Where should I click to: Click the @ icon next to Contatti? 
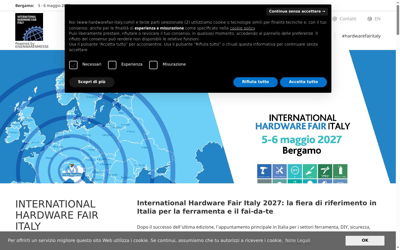(335, 19)
